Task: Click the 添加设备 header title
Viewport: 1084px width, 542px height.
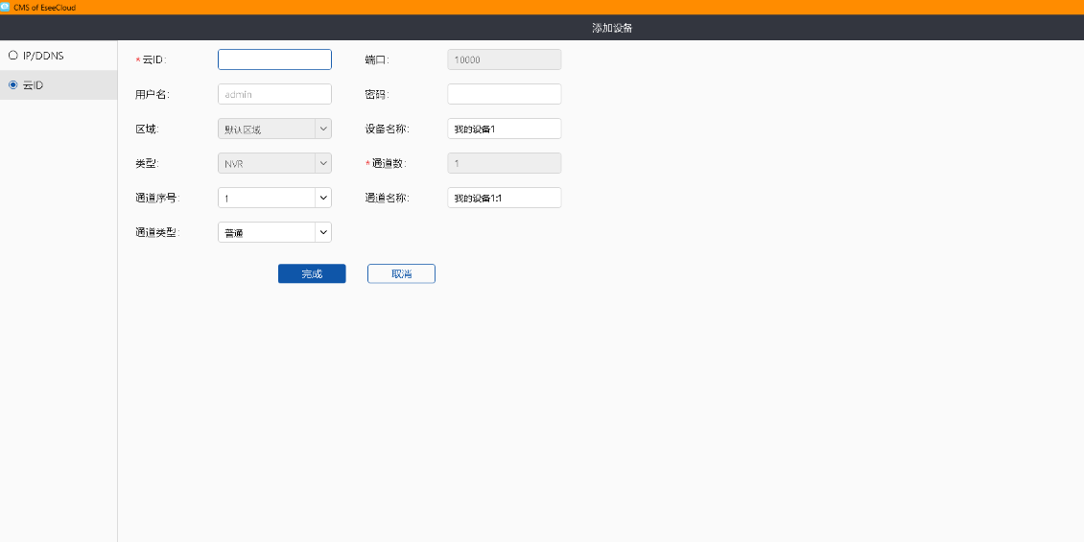Action: coord(612,29)
